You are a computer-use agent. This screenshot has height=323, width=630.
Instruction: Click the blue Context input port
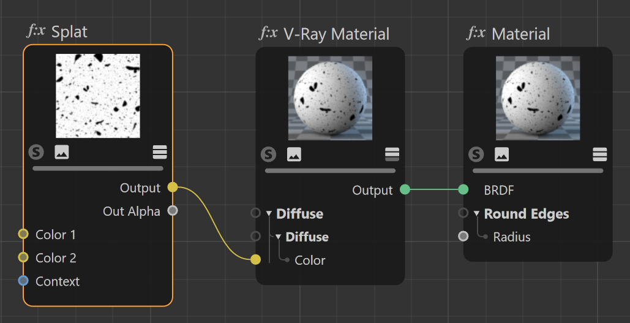pos(23,281)
